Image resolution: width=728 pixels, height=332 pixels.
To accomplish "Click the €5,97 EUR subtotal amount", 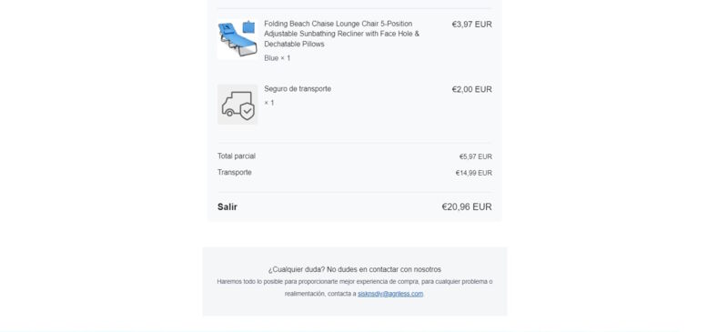I will [x=475, y=157].
